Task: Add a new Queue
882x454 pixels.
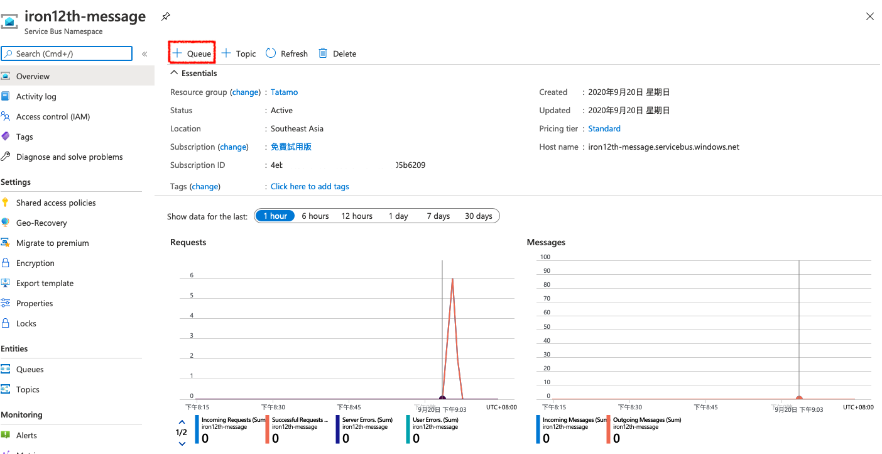Action: (192, 53)
